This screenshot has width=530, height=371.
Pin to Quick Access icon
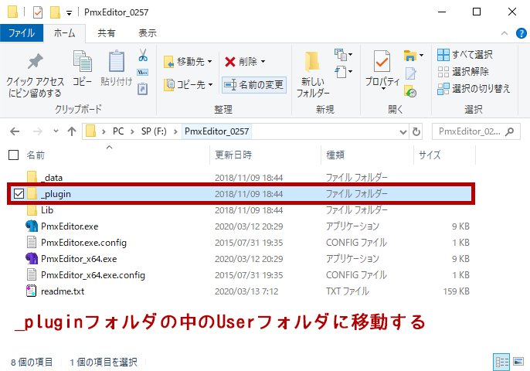click(36, 62)
